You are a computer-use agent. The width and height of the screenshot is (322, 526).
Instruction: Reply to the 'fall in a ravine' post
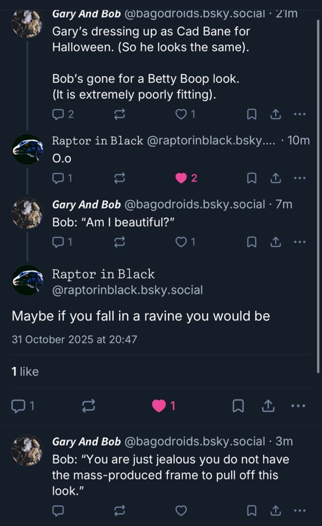click(x=19, y=406)
